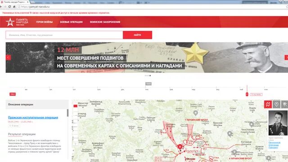The width and height of the screenshot is (288, 162).
Task: Click the gray star marker left of Katowice
Action: pos(234,152)
